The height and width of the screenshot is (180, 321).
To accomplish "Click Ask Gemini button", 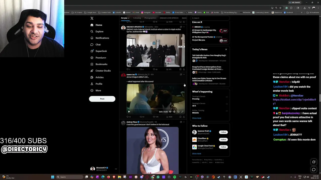I will [x=294, y=2].
